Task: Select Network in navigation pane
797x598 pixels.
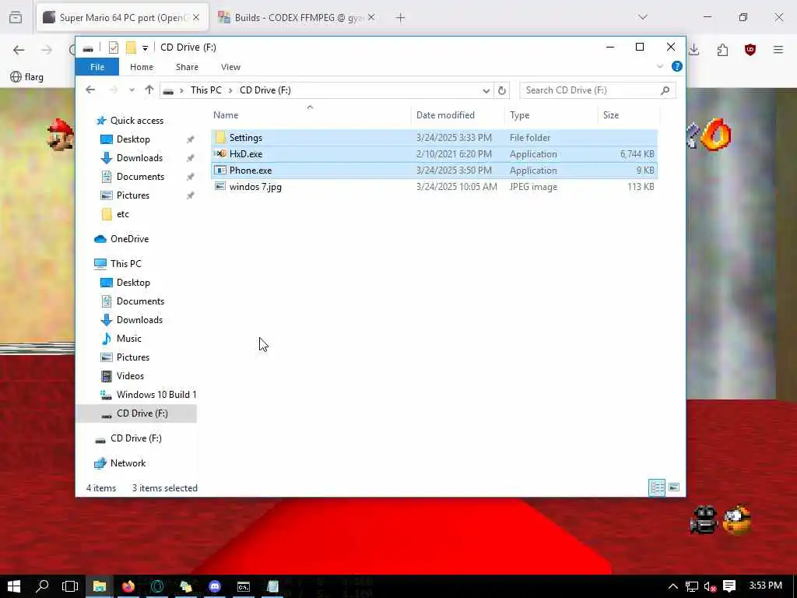Action: (128, 463)
